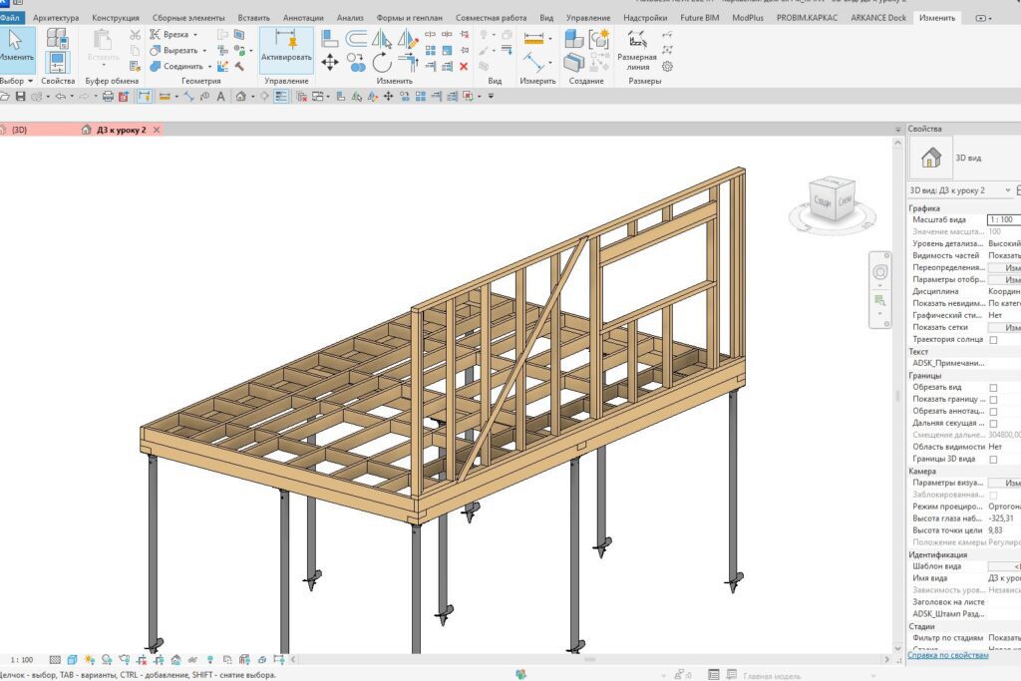Open the Справка по свойствам link

pos(948,655)
